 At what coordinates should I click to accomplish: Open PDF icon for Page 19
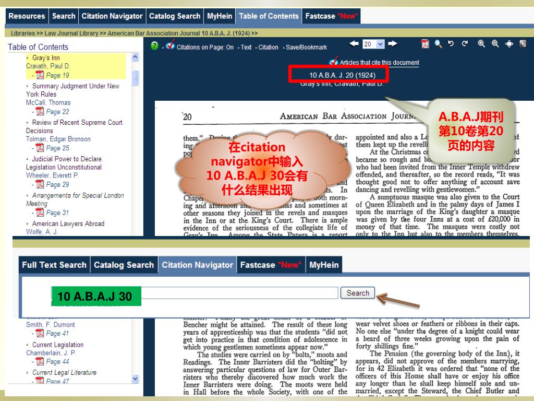pos(40,75)
